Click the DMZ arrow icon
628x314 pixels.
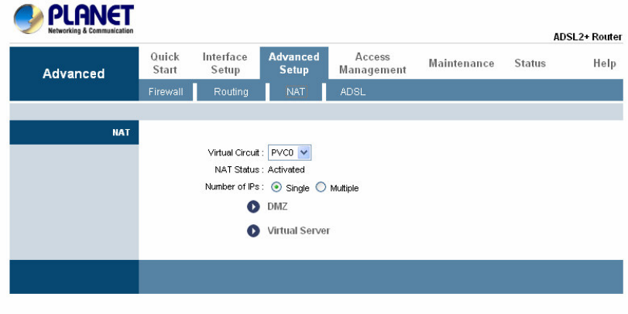click(252, 207)
